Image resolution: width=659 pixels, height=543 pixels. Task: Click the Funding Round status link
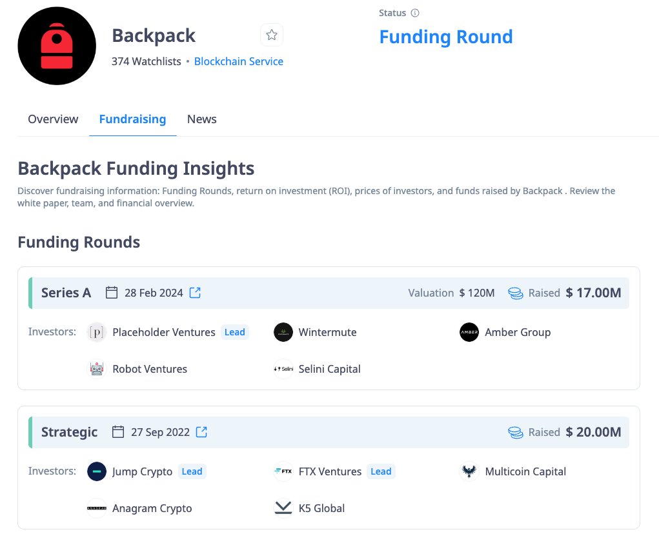[x=446, y=37]
